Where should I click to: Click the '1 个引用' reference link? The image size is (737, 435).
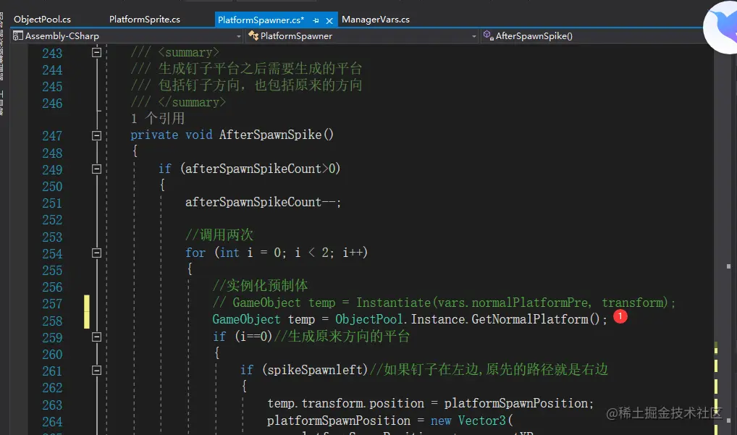click(157, 119)
